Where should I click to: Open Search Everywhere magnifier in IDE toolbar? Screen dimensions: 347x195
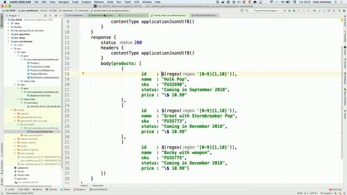tap(339, 11)
